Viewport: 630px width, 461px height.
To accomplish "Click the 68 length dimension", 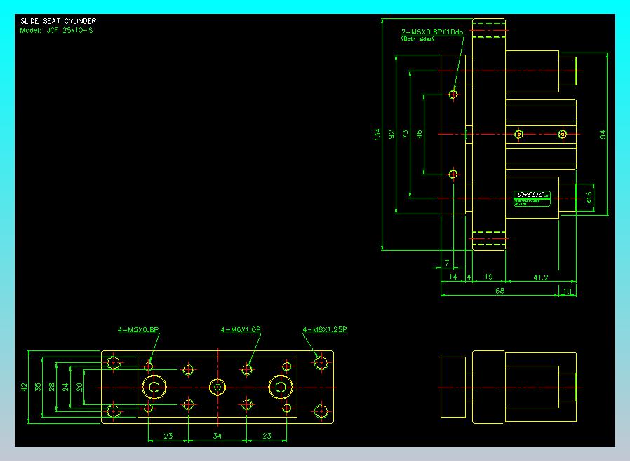I will click(x=499, y=291).
